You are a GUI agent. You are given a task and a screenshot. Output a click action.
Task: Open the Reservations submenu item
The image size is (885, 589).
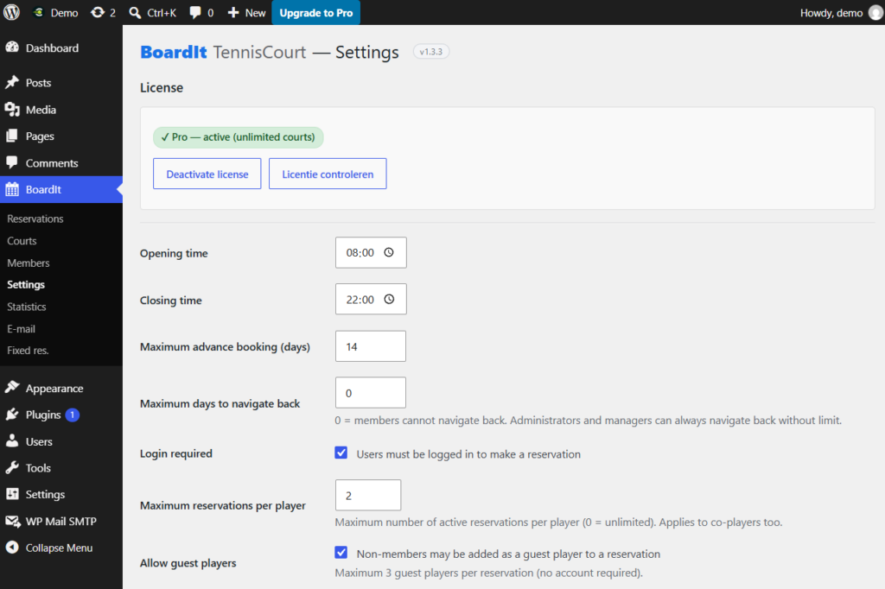point(35,218)
